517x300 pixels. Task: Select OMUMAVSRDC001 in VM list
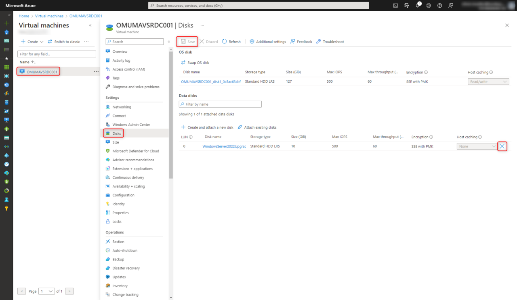pyautogui.click(x=43, y=71)
